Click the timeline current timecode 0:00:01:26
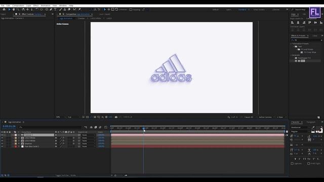The width and height of the screenshot is (324, 182). click(9, 126)
